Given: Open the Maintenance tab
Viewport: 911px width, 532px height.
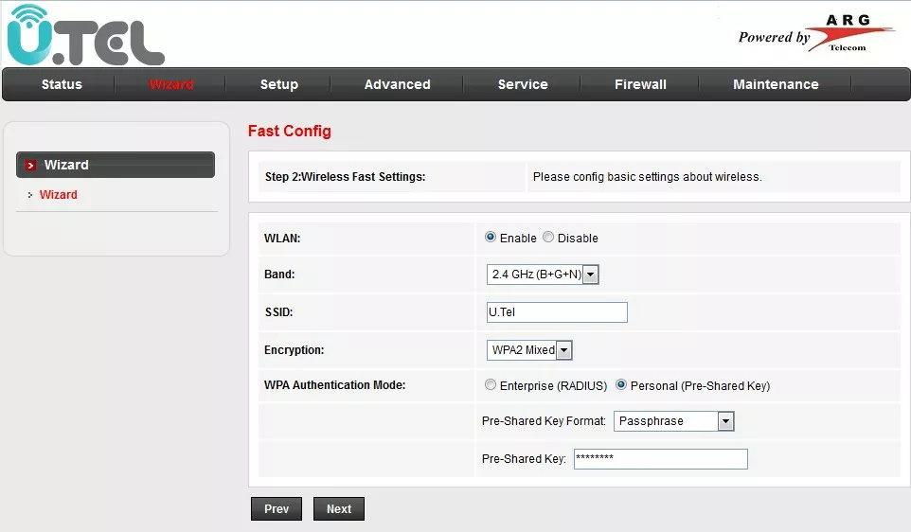Looking at the screenshot, I should click(x=776, y=84).
